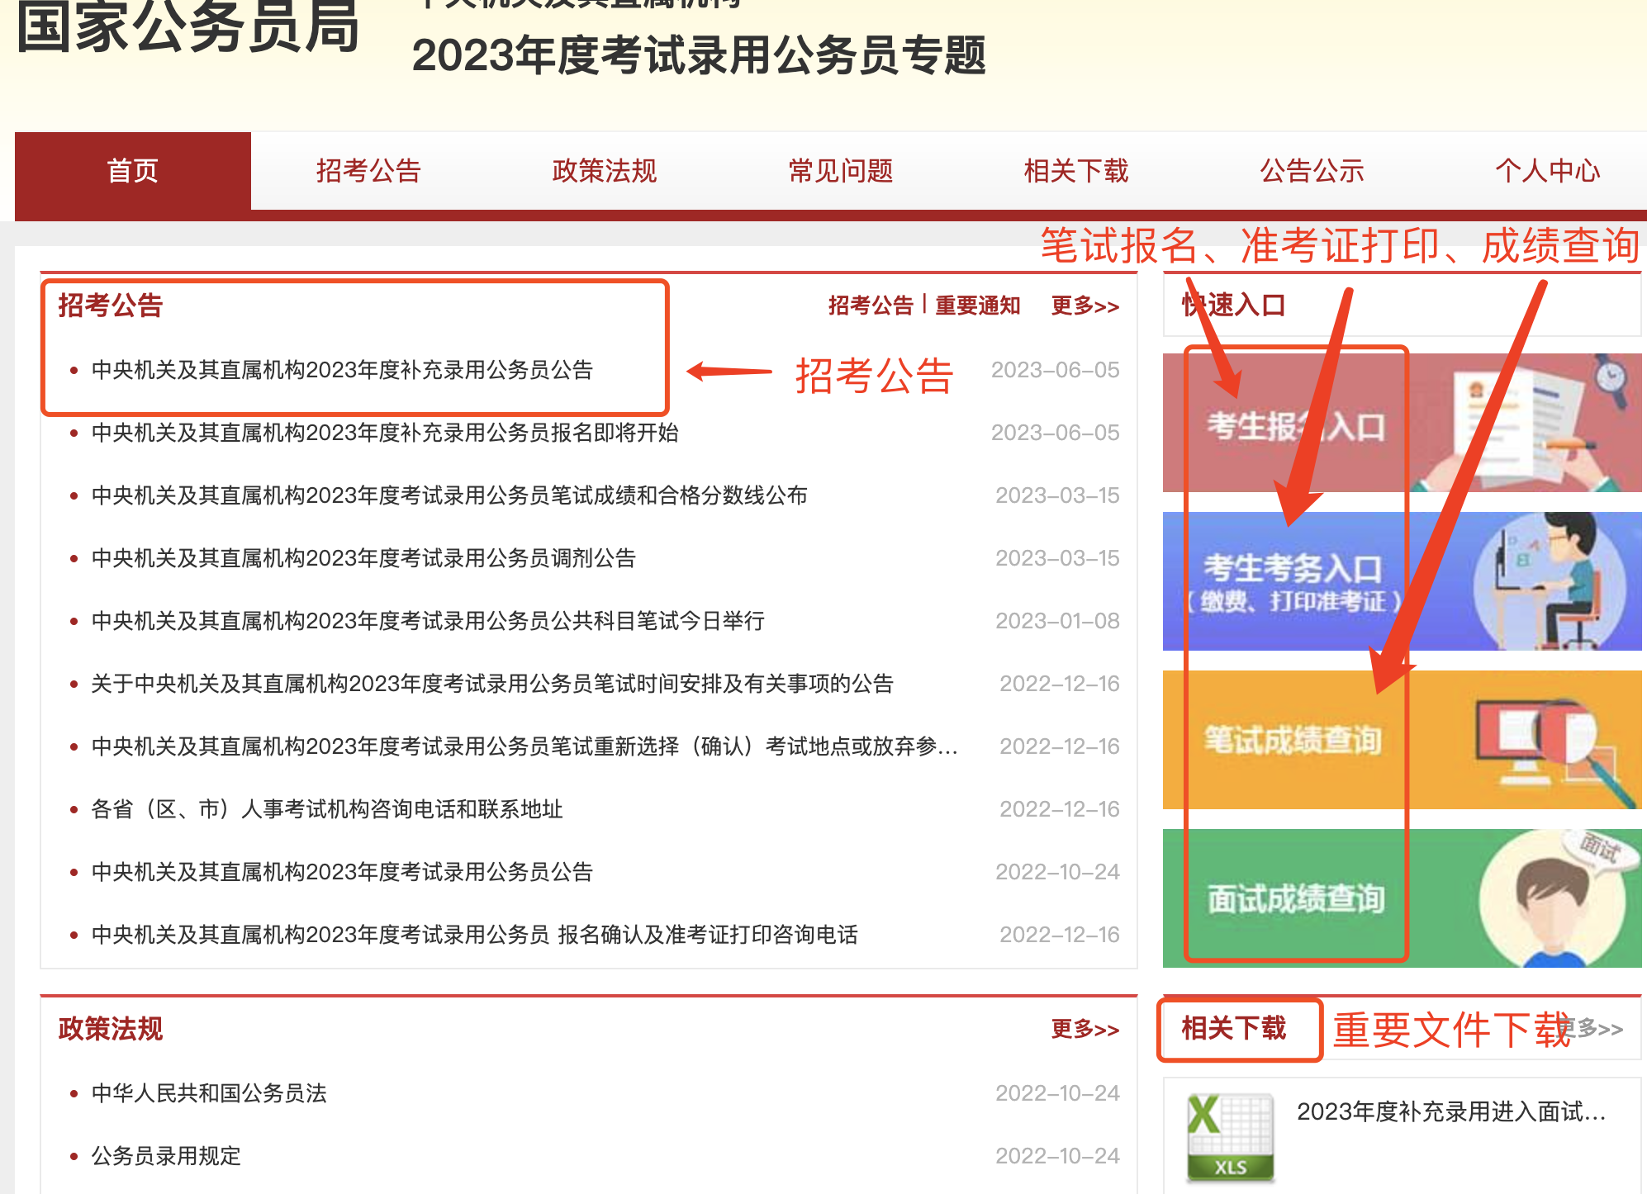The image size is (1647, 1194).
Task: Open 笔试重新选择（确认）考试地点 announcement
Action: point(524,746)
